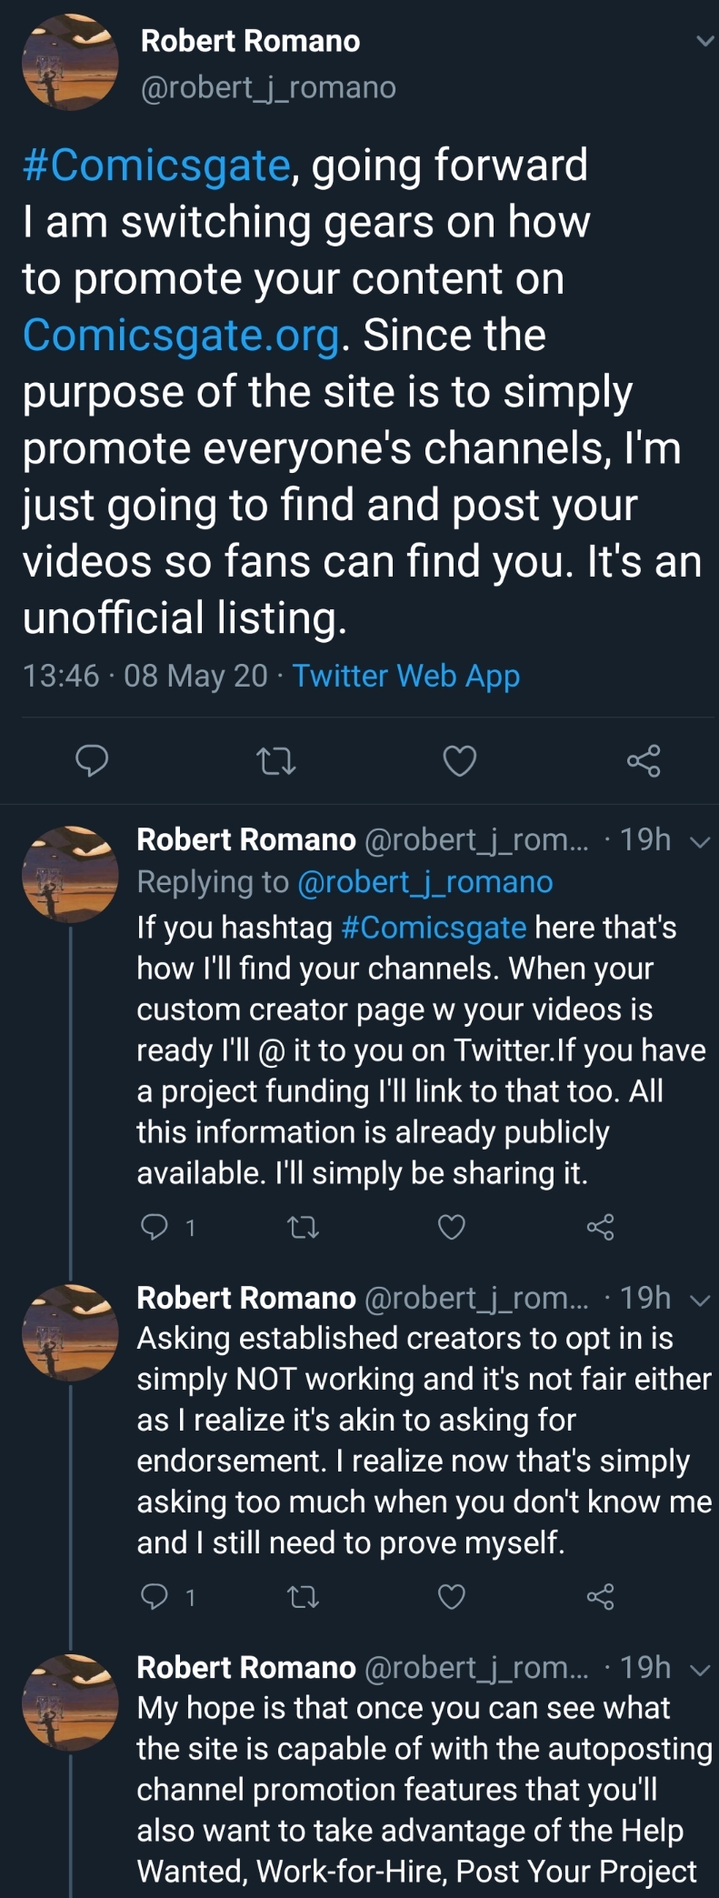Open the Twitter Web App source link
The image size is (719, 1898).
click(406, 676)
